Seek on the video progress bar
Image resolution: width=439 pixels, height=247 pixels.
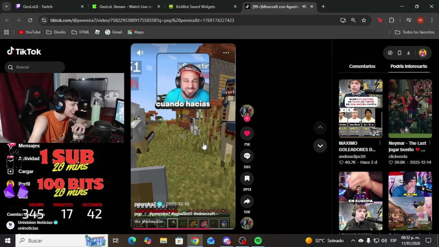[183, 228]
